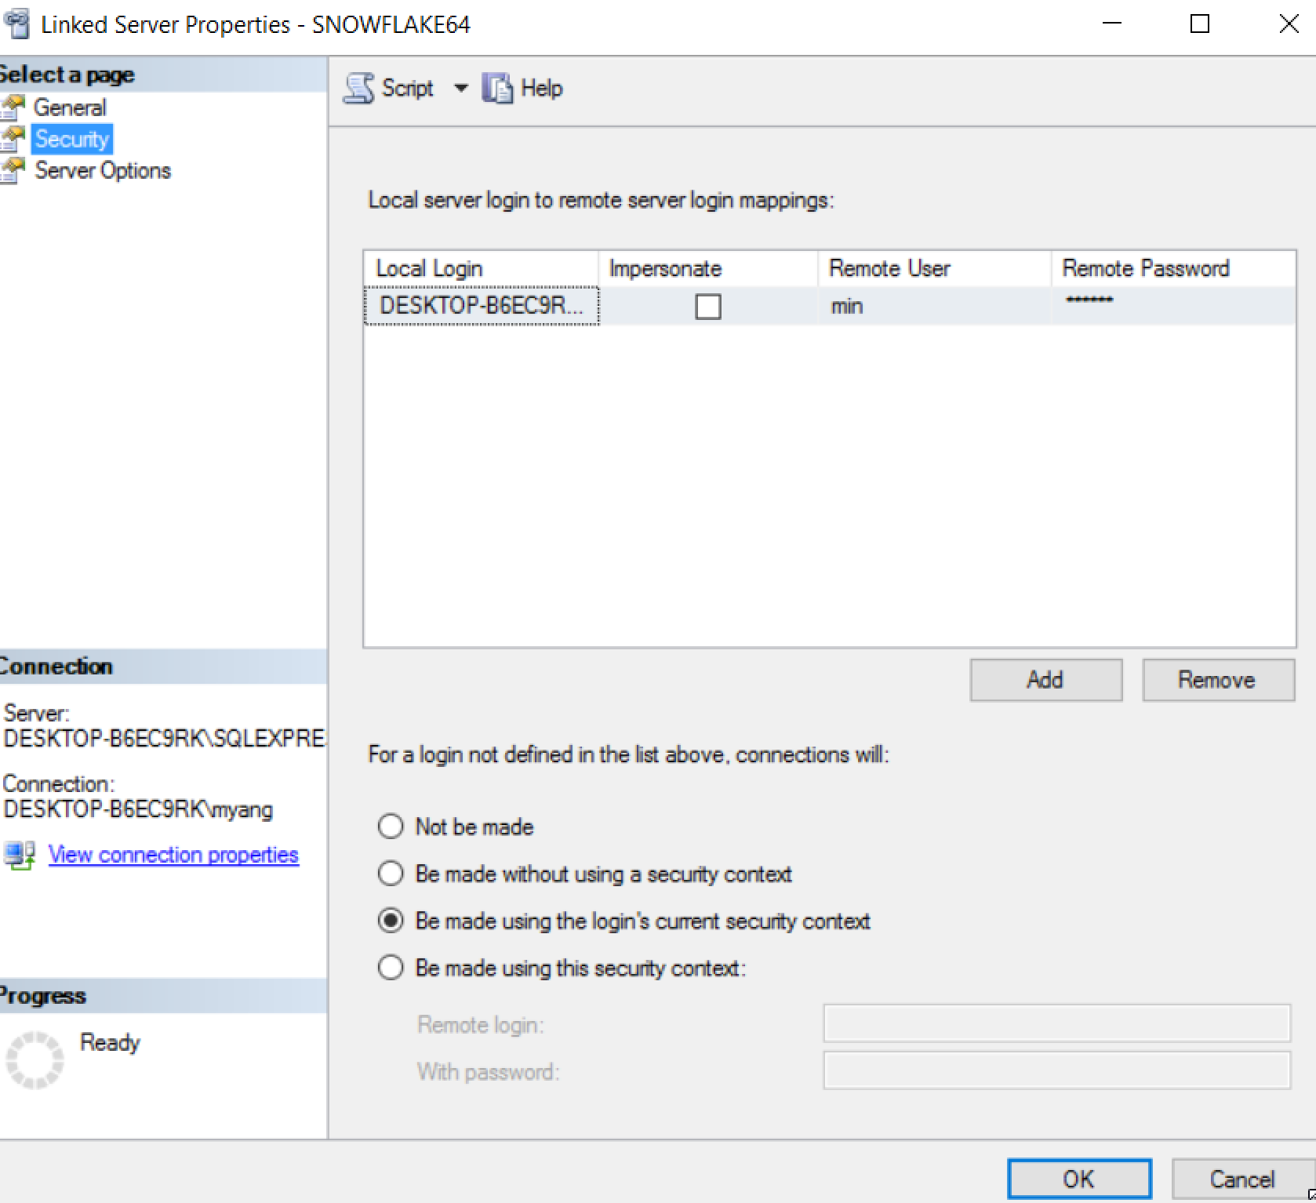
Task: Select the General page icon
Action: tap(13, 107)
